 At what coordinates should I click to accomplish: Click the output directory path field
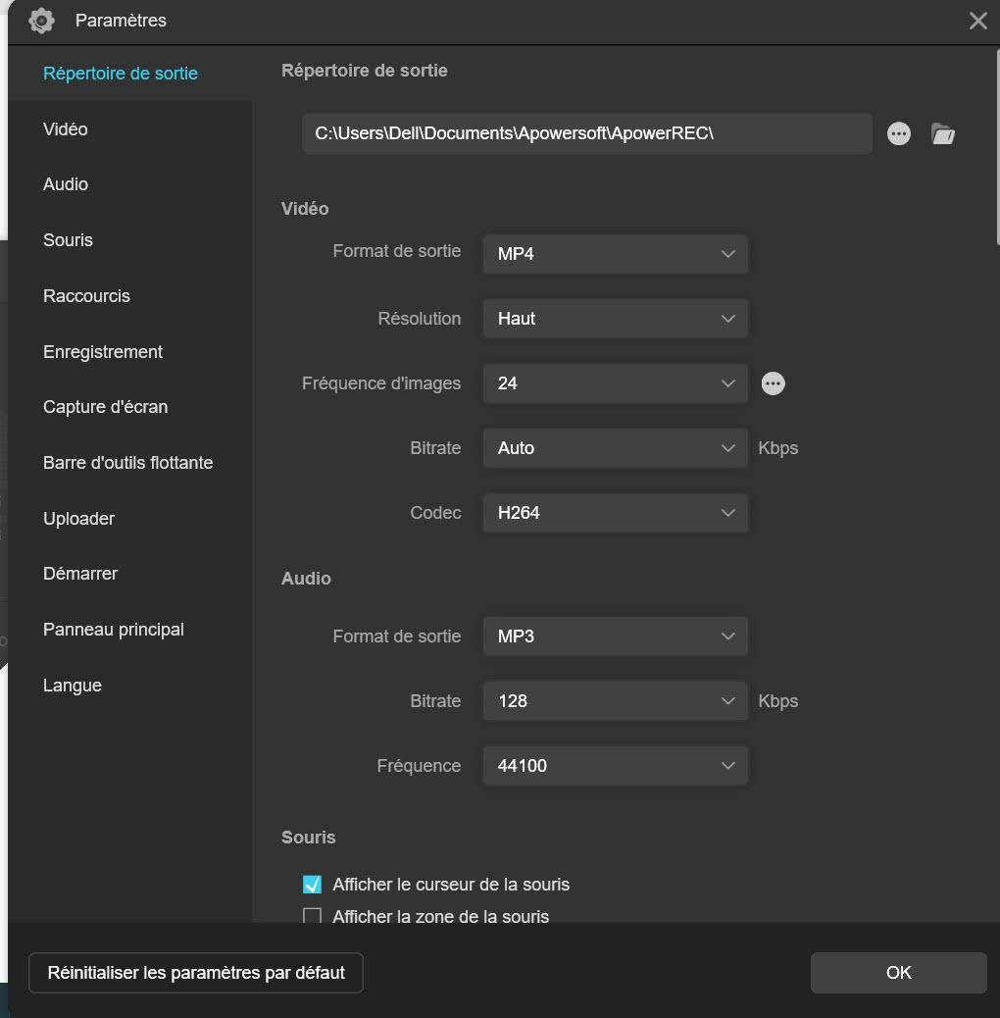[586, 134]
